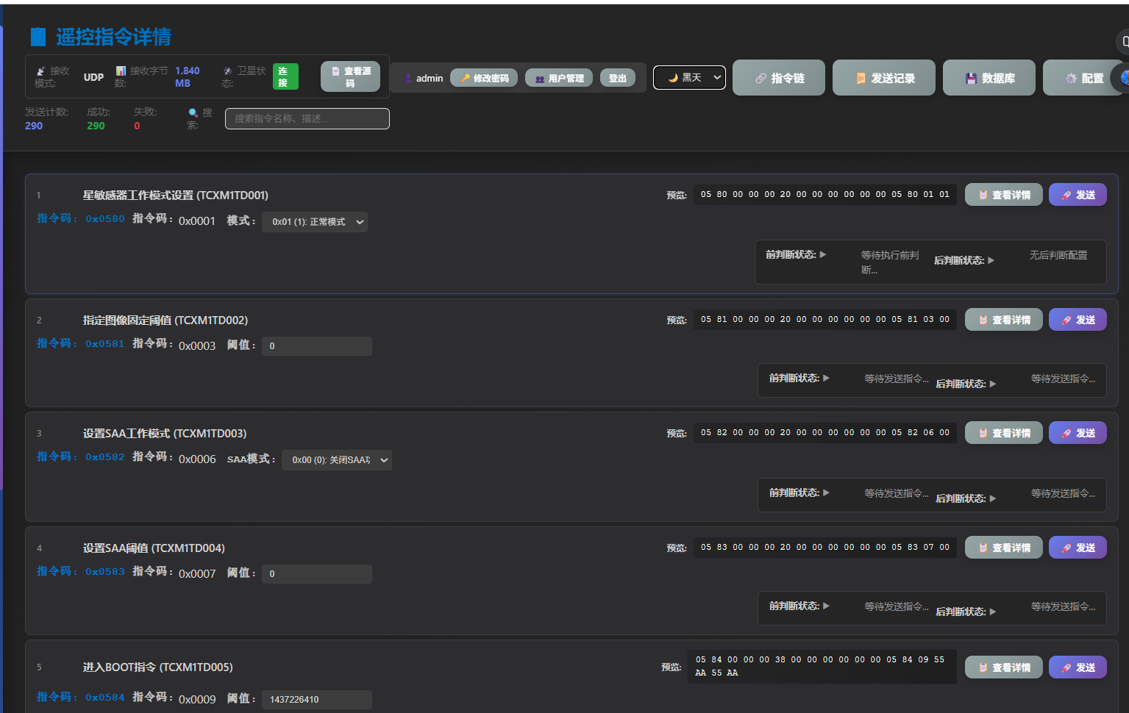The image size is (1129, 713).
Task: Expand 前判断状态 for 设置SAA阈值 command
Action: click(799, 606)
